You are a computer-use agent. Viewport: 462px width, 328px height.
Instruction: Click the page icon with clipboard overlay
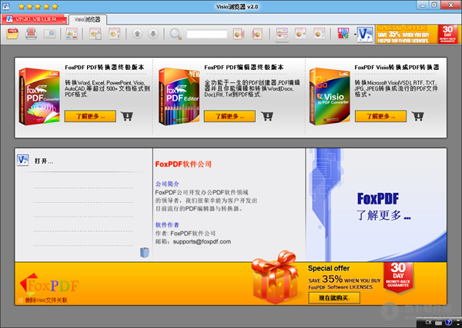95,34
